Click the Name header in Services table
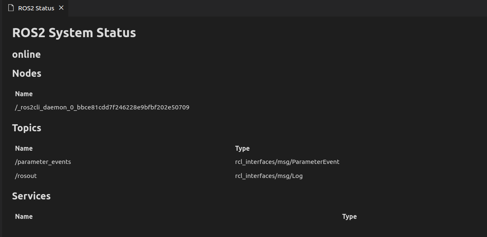 tap(24, 216)
